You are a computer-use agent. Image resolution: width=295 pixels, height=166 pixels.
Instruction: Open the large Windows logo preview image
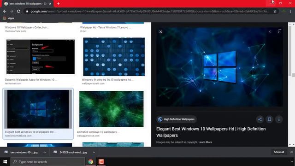click(x=219, y=67)
